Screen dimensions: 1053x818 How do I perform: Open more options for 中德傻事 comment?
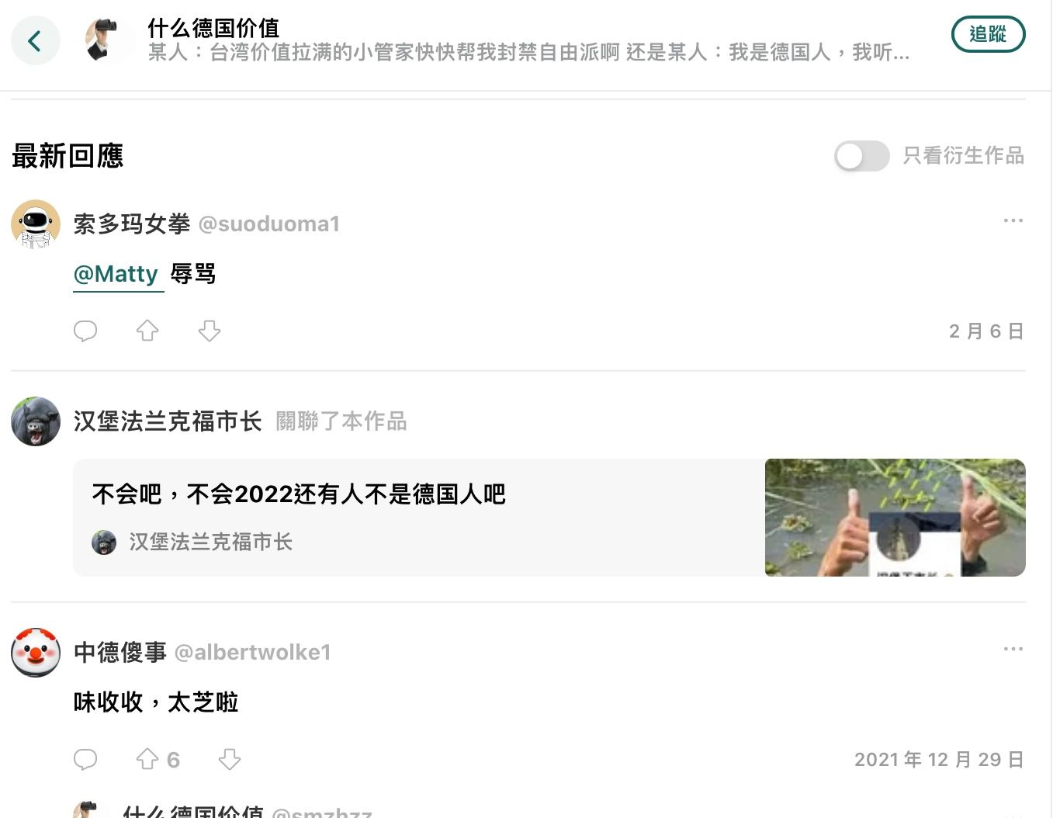coord(1013,649)
